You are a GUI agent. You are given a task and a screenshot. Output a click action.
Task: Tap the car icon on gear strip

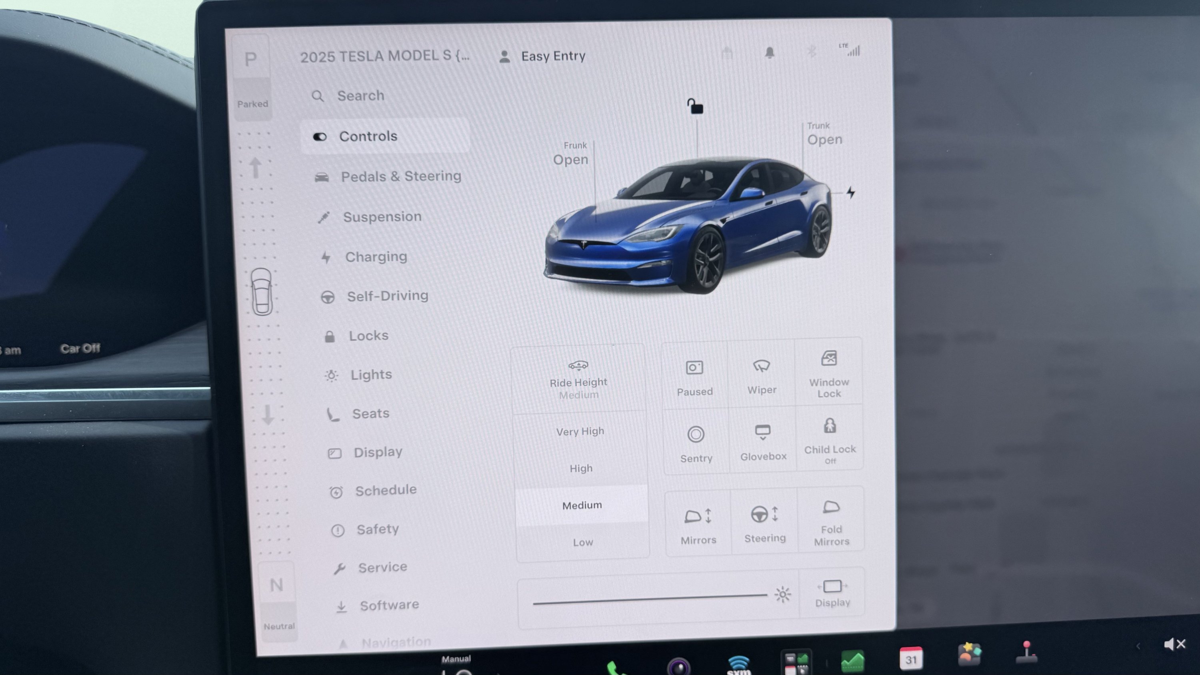click(261, 292)
